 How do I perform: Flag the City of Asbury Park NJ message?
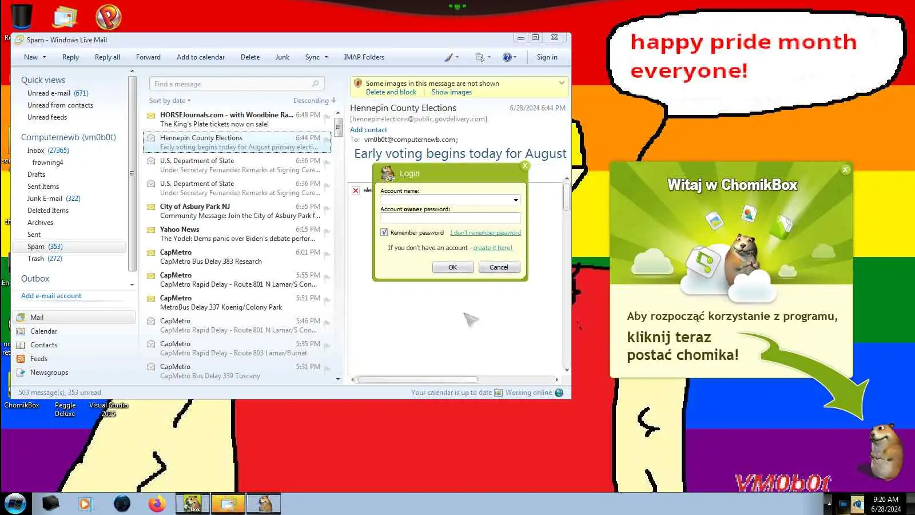tap(327, 208)
